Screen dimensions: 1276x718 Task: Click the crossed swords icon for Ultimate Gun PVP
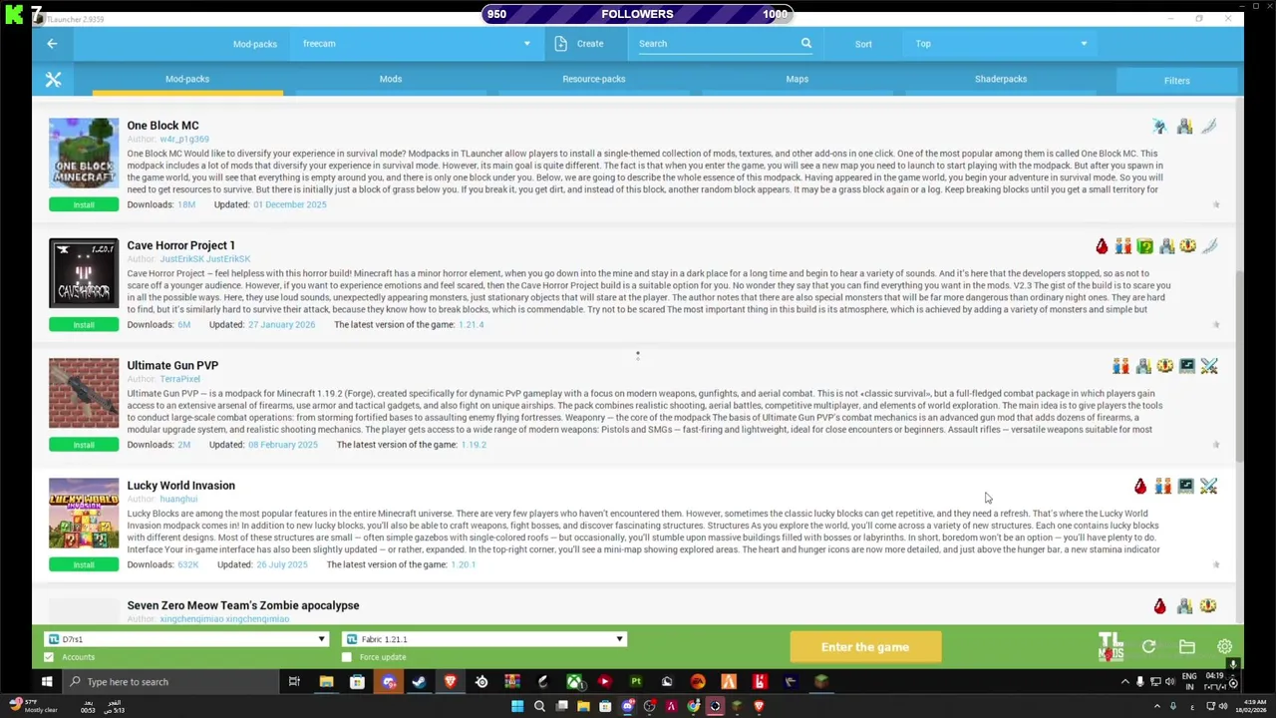point(1209,366)
